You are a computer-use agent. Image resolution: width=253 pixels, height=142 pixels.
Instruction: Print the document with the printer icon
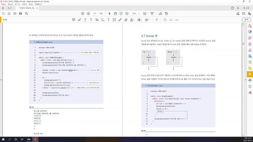click(x=21, y=14)
